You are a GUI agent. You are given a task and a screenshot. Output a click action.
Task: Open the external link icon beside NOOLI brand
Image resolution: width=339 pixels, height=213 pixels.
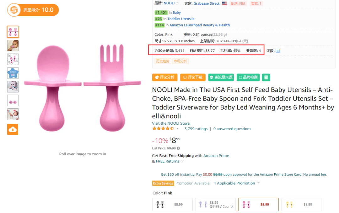[x=177, y=3]
